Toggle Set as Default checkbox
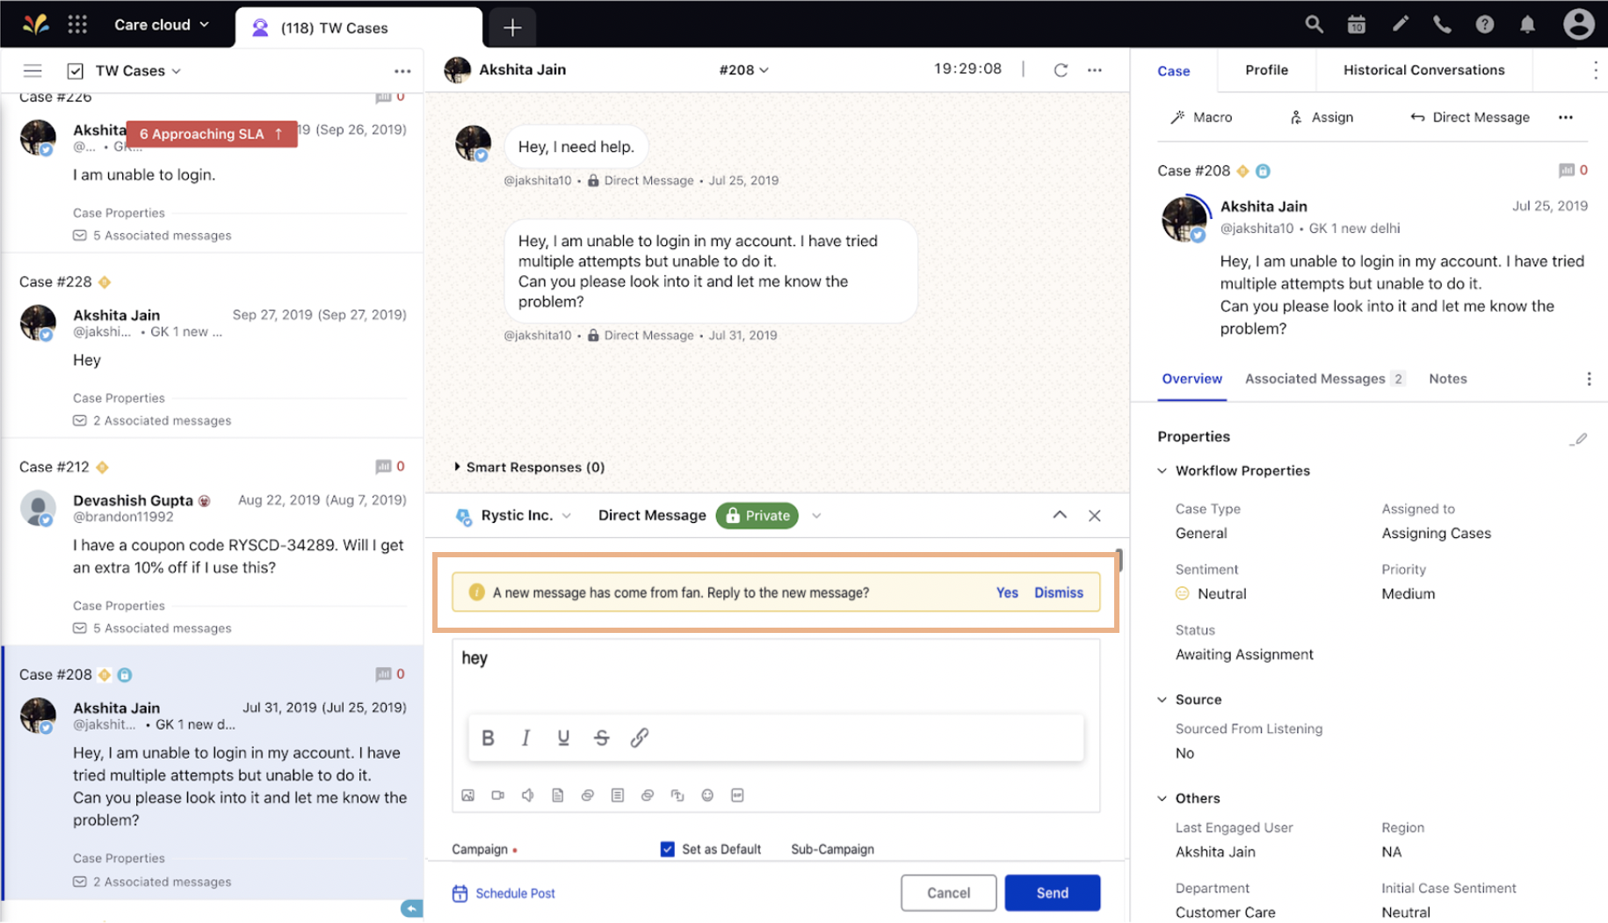Viewport: 1608px width, 923px height. pyautogui.click(x=668, y=849)
